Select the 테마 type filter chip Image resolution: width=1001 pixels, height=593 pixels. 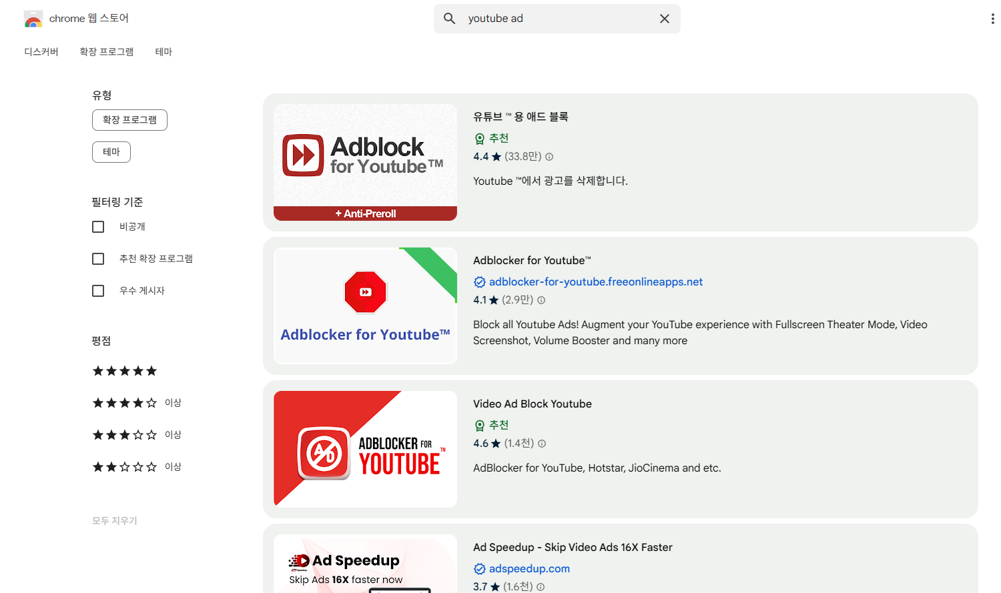pyautogui.click(x=111, y=152)
